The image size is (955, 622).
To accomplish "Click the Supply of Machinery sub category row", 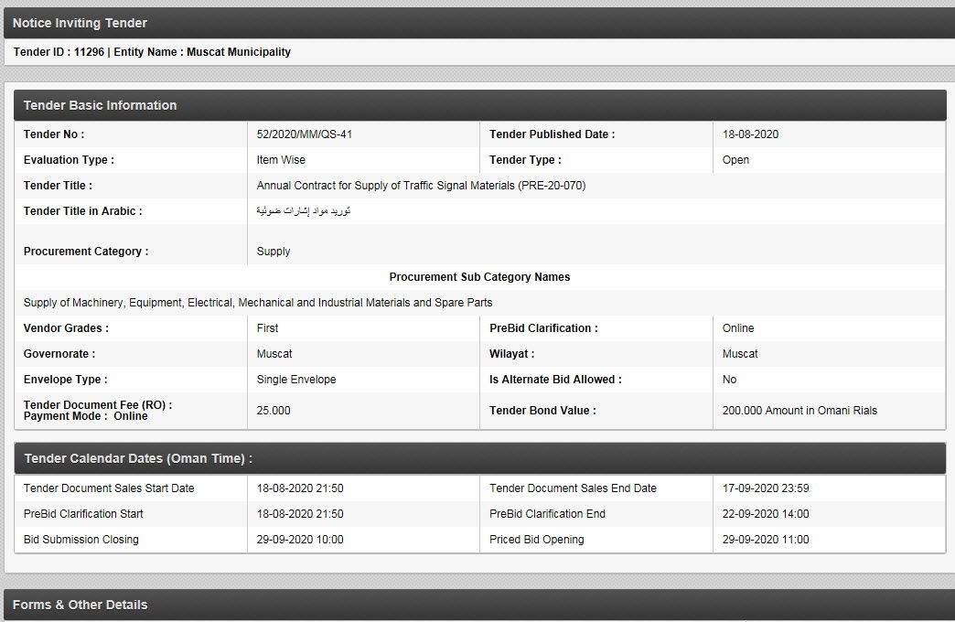I will point(258,303).
